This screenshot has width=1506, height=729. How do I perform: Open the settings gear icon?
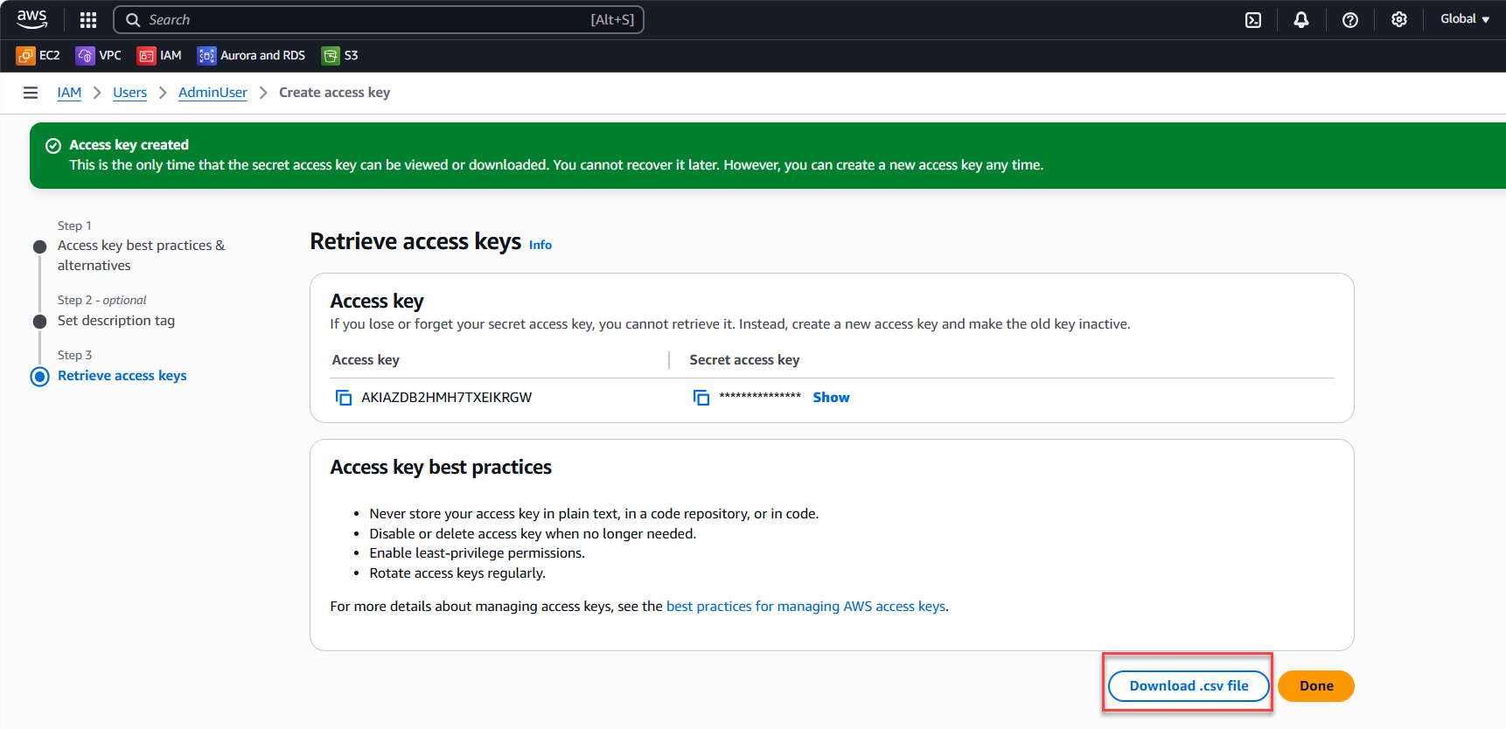pos(1398,20)
